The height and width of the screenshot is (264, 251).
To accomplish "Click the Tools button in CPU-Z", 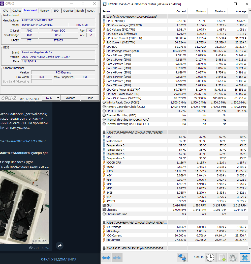I will [49, 98].
